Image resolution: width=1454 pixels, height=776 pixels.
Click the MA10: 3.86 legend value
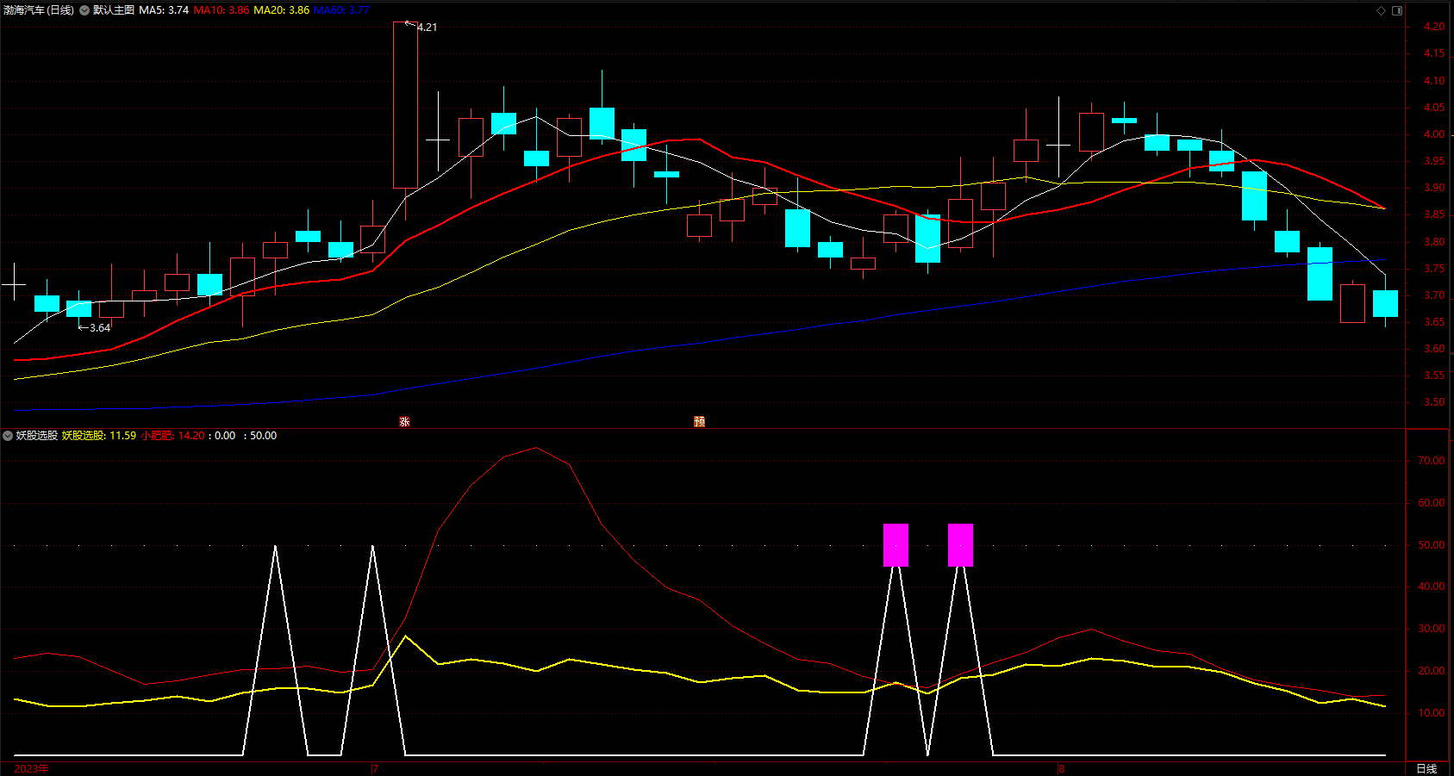click(x=222, y=10)
